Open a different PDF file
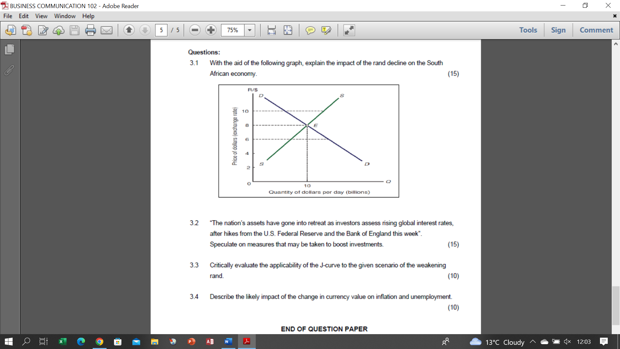 click(x=11, y=30)
